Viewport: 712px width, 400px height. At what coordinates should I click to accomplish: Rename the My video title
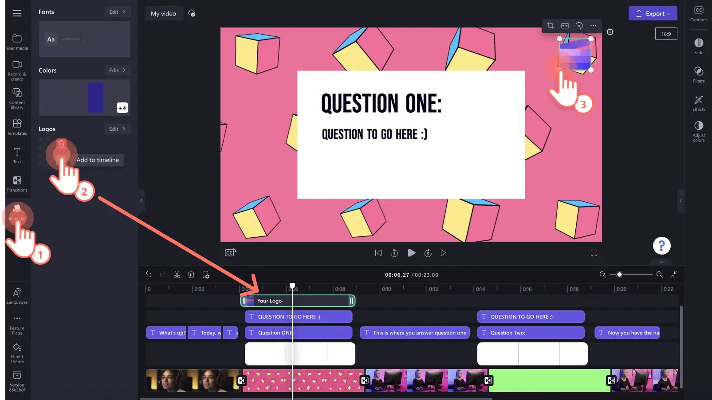click(163, 14)
